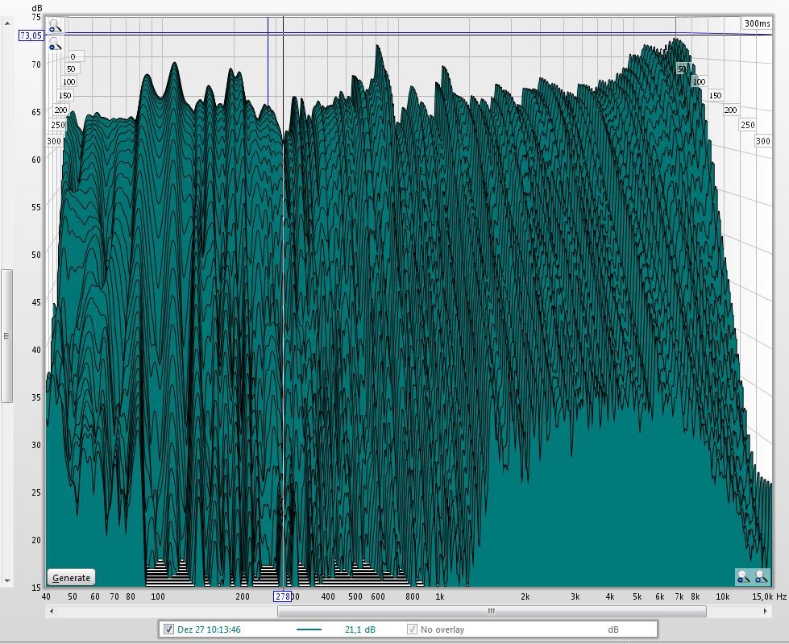The height and width of the screenshot is (644, 789).
Task: Zoom in horizontally with bottom-right plus magnifier
Action: [x=760, y=576]
